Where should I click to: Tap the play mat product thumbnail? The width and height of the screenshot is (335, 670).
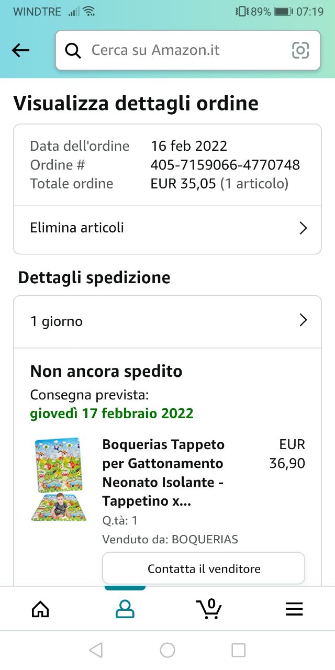tap(58, 479)
